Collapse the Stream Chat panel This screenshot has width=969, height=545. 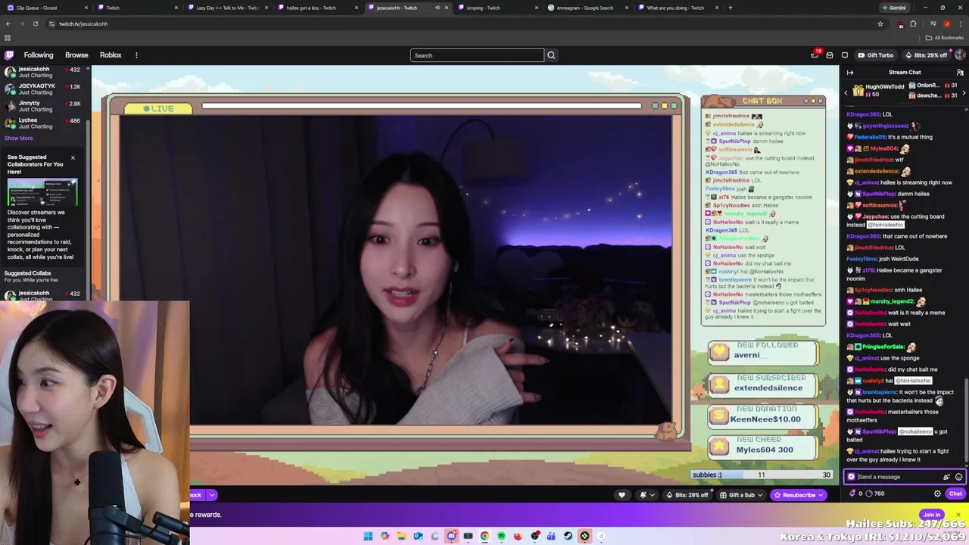pos(850,72)
